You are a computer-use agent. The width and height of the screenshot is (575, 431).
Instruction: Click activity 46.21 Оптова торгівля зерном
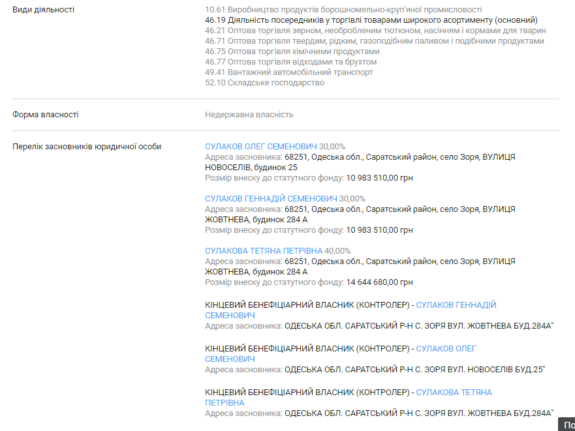[x=375, y=31]
